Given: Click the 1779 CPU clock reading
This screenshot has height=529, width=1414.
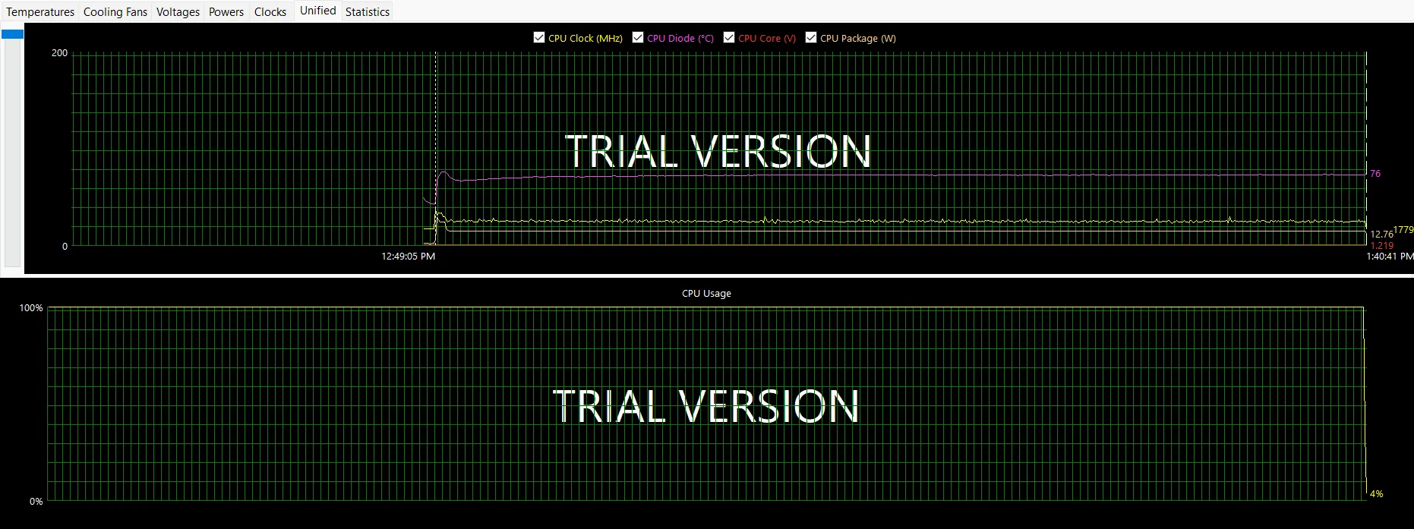Looking at the screenshot, I should point(1403,230).
